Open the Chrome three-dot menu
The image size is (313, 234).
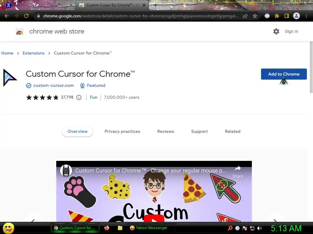(x=306, y=16)
